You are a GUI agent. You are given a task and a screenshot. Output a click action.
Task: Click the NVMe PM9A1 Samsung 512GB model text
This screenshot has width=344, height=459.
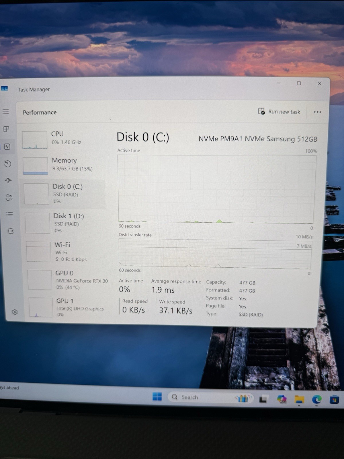tap(258, 139)
